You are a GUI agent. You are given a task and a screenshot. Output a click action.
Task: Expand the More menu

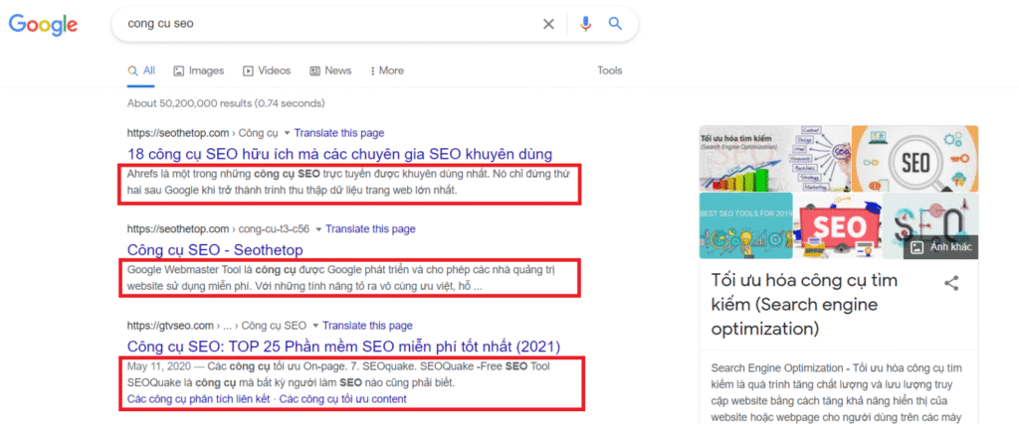coord(386,71)
